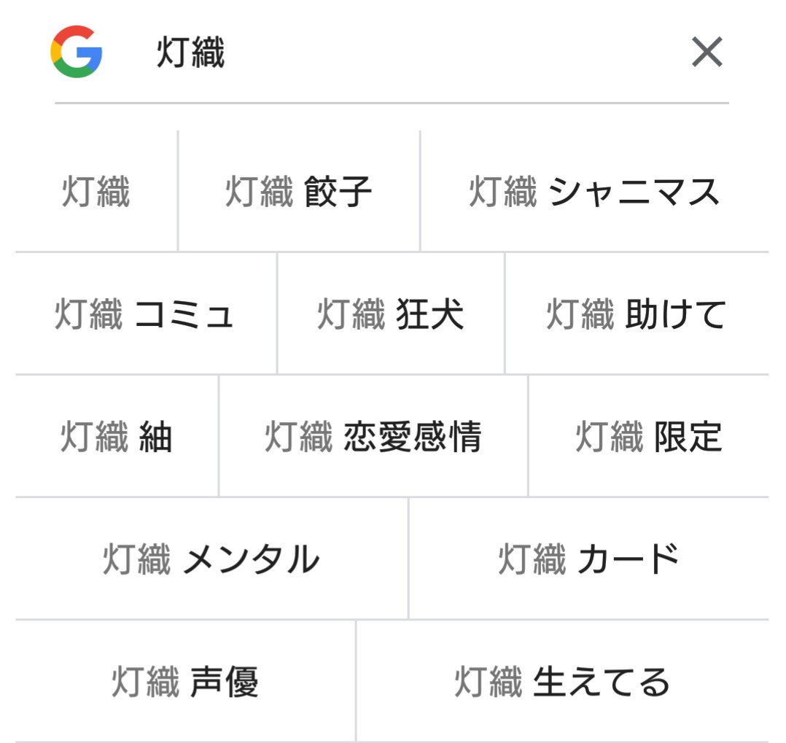The height and width of the screenshot is (743, 786).
Task: Search for 灯織 恋愛感情 suggestion
Action: click(x=373, y=437)
